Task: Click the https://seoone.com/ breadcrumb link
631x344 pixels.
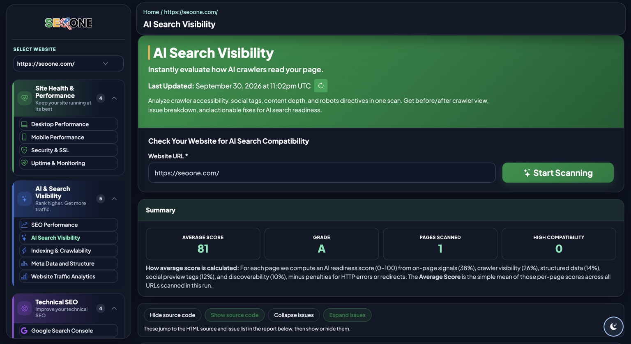Action: [x=191, y=12]
